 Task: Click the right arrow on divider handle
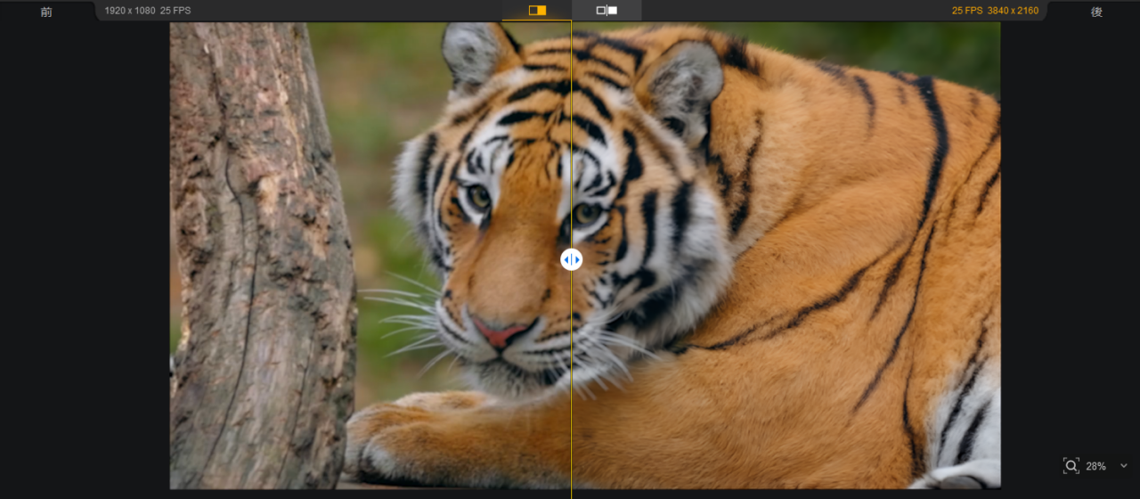click(577, 259)
